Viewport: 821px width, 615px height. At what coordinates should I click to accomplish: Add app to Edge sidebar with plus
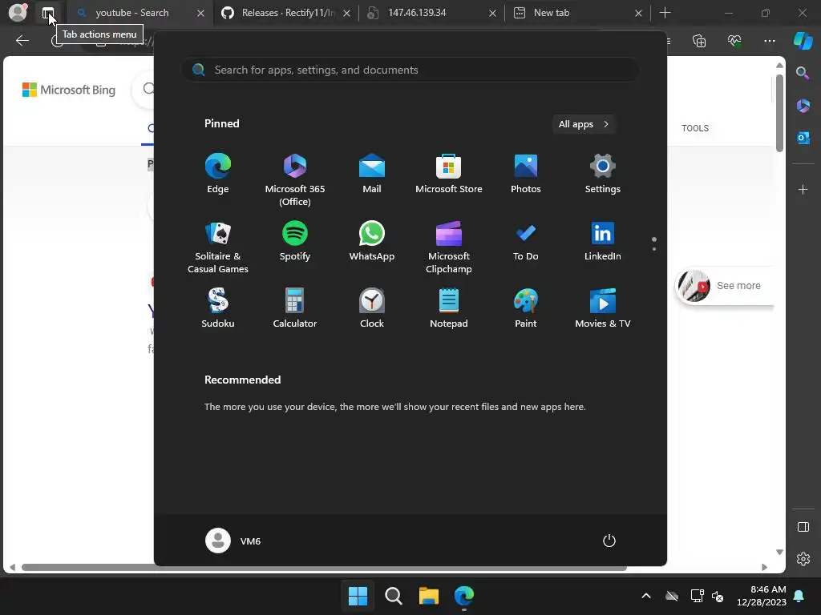coord(803,189)
